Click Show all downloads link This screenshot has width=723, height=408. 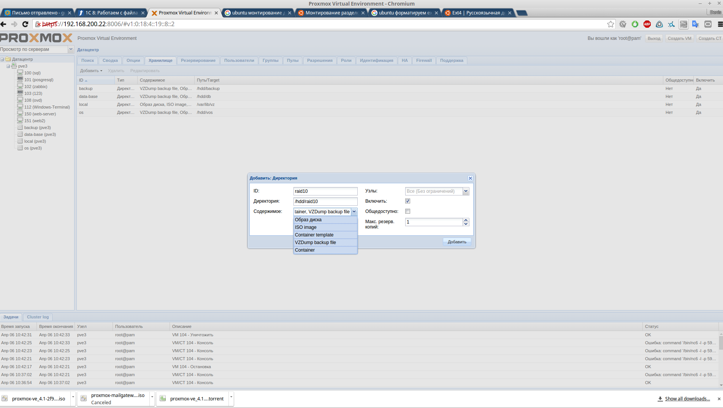pos(687,399)
